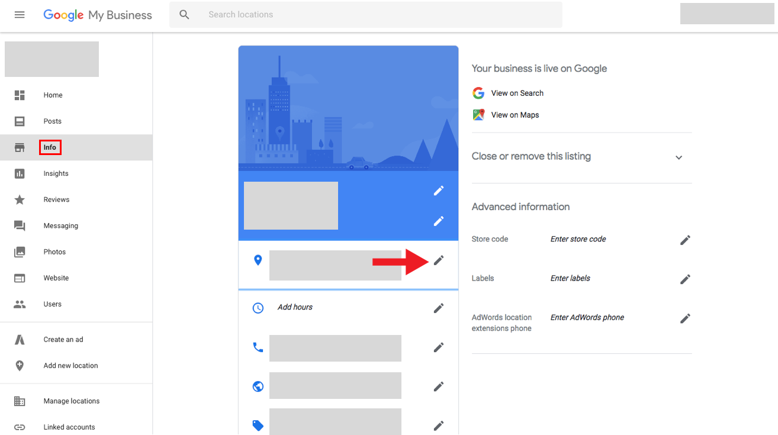Click the Website browser icon
778x435 pixels.
20,278
